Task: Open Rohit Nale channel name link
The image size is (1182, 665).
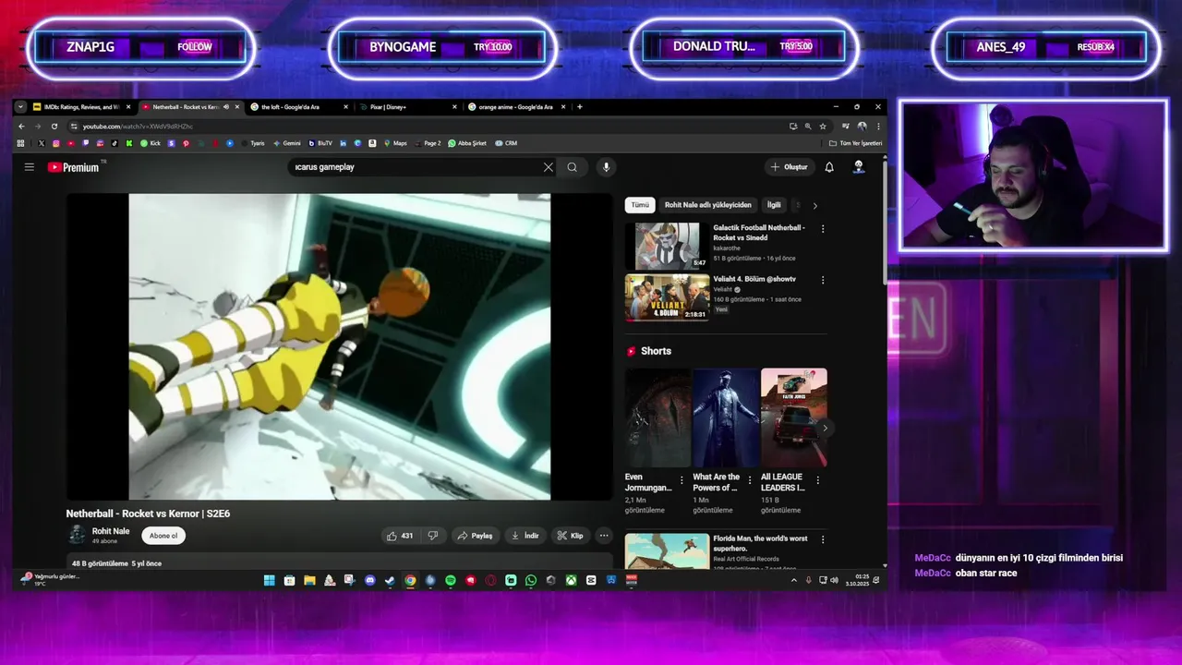Action: [x=111, y=531]
